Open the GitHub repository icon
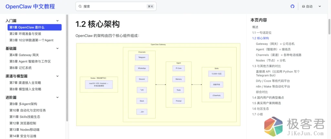 (293, 6)
